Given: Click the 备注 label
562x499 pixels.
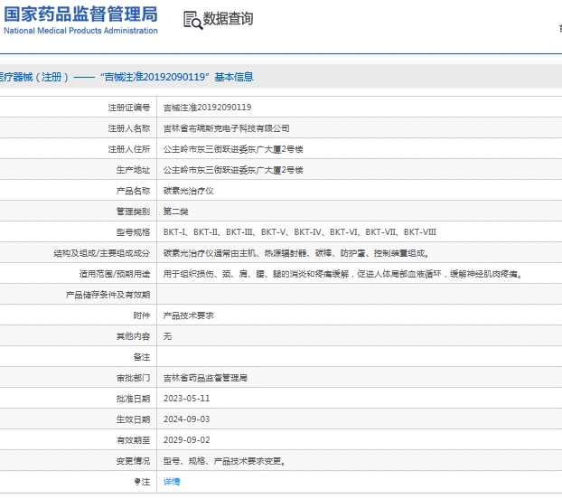Looking at the screenshot, I should (x=142, y=357).
